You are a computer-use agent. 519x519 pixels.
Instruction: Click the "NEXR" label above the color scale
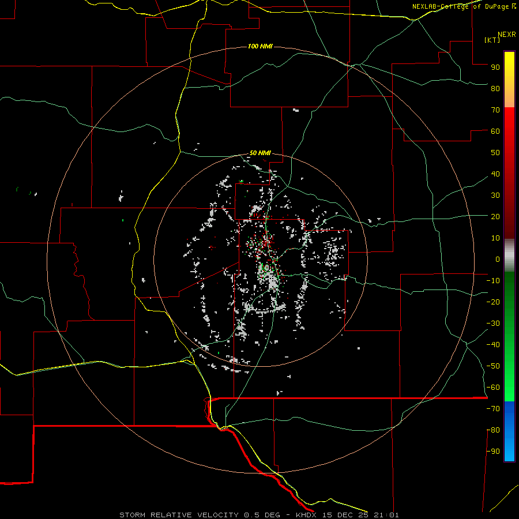[507, 35]
